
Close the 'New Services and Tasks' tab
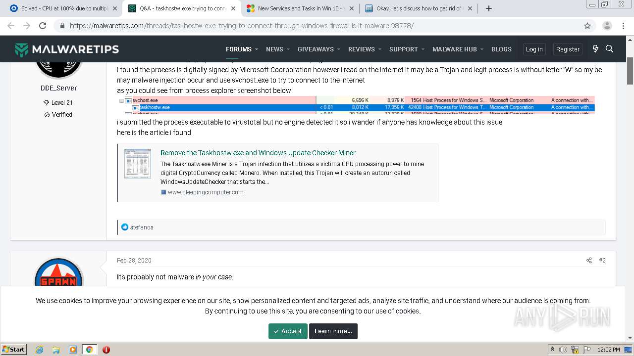click(352, 8)
